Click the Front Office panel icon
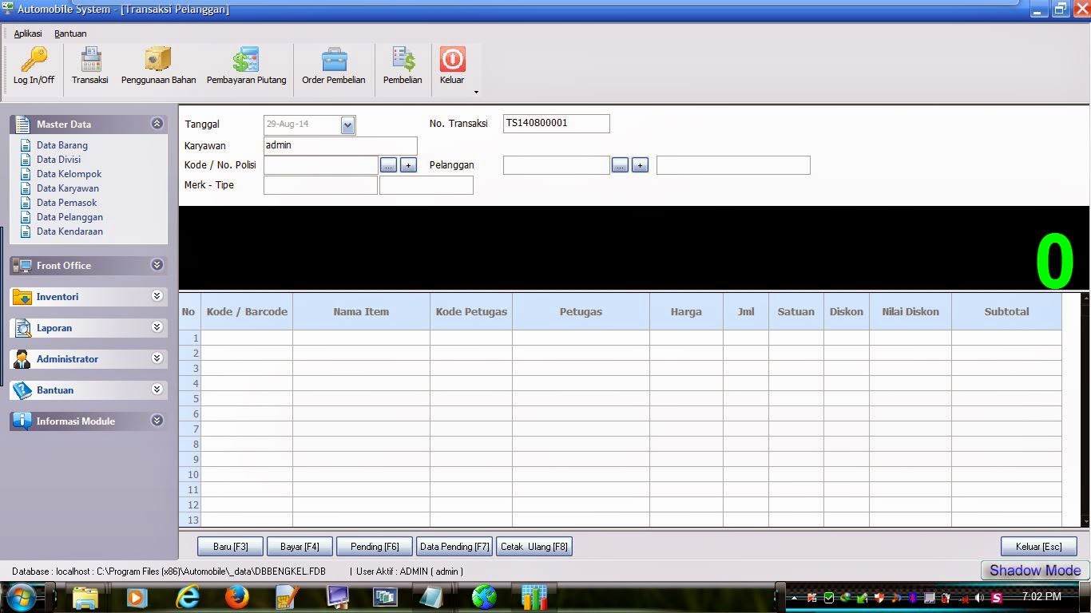This screenshot has width=1091, height=613. click(22, 266)
